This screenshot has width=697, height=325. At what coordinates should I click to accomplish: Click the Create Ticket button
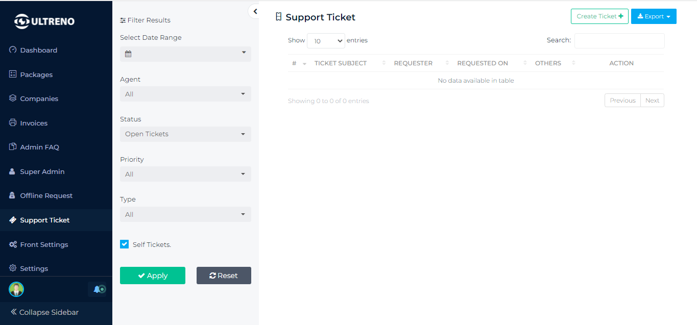[599, 16]
